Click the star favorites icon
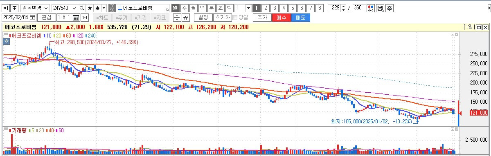 [89, 8]
